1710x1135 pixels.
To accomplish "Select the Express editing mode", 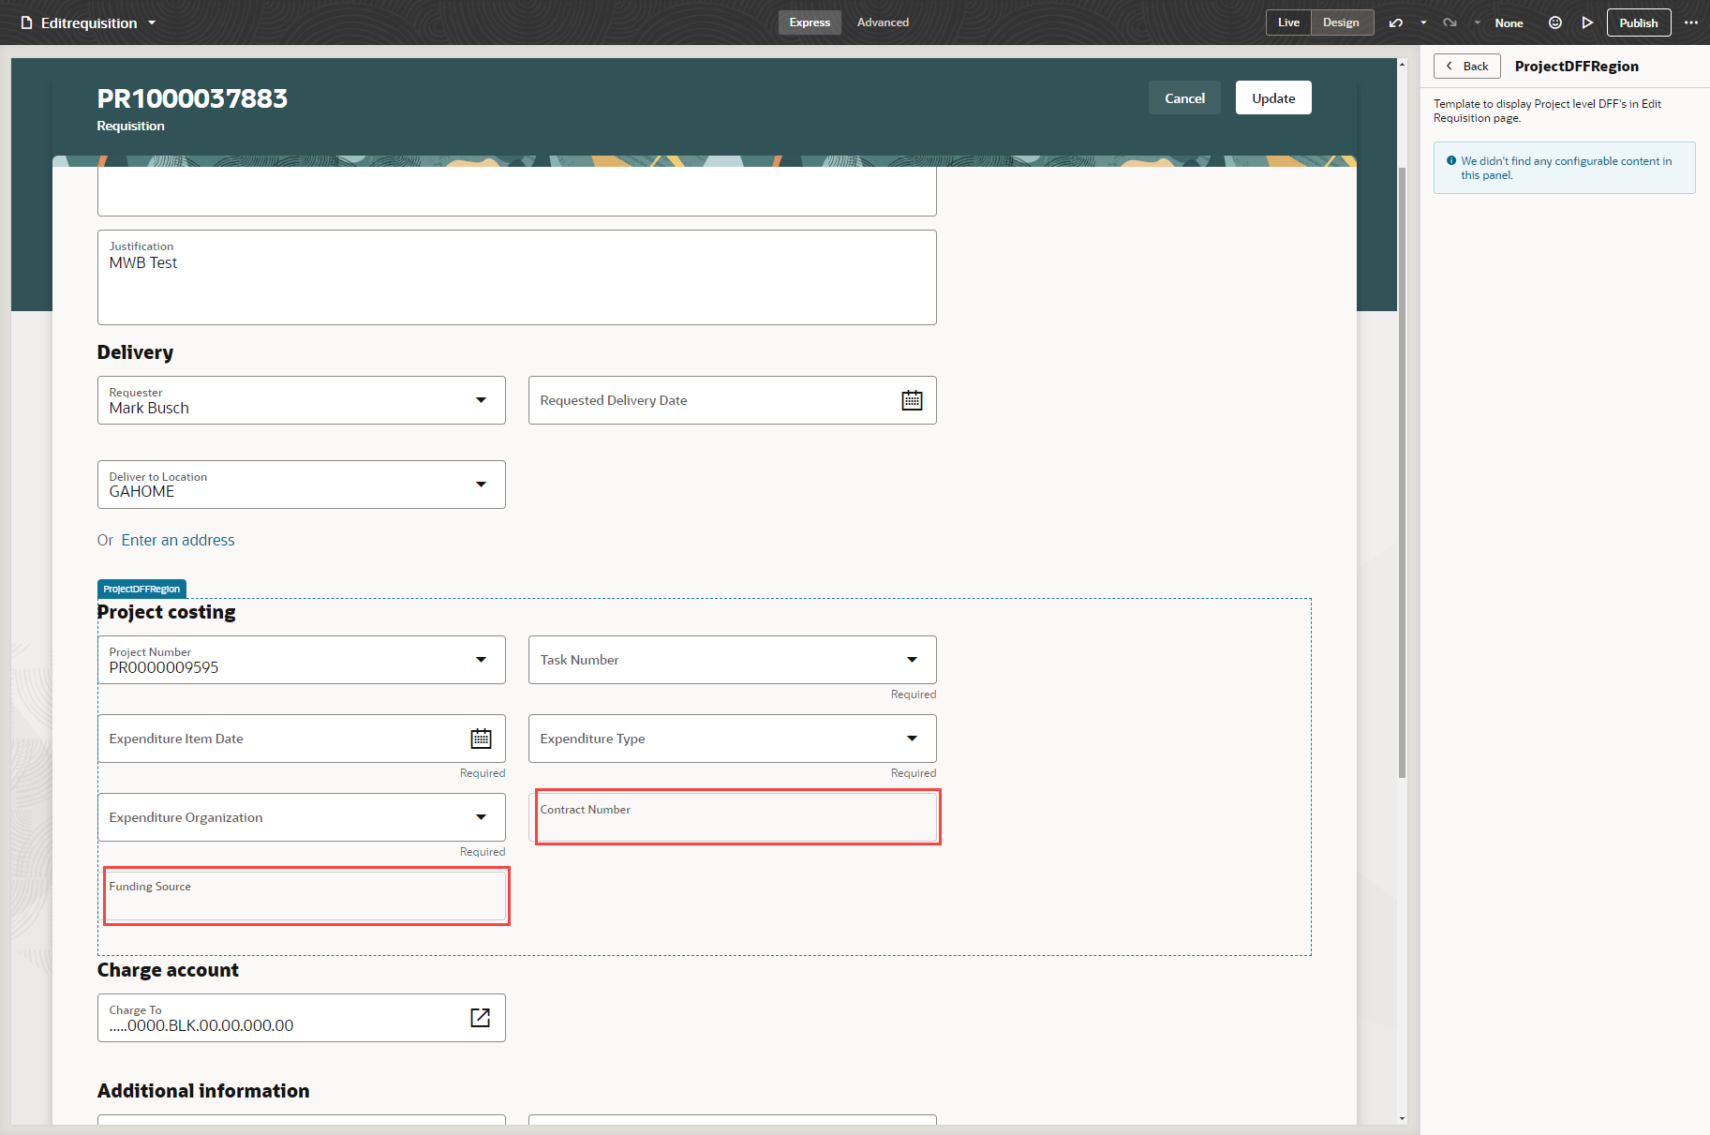I will 809,22.
